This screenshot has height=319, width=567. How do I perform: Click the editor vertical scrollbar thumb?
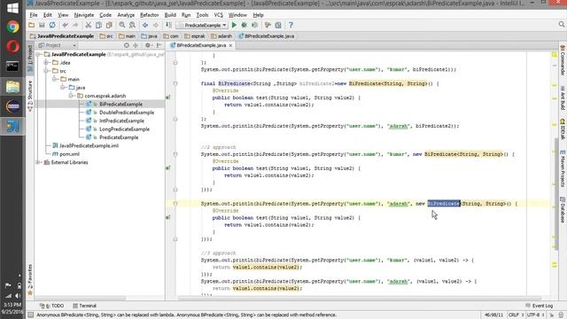pos(556,195)
